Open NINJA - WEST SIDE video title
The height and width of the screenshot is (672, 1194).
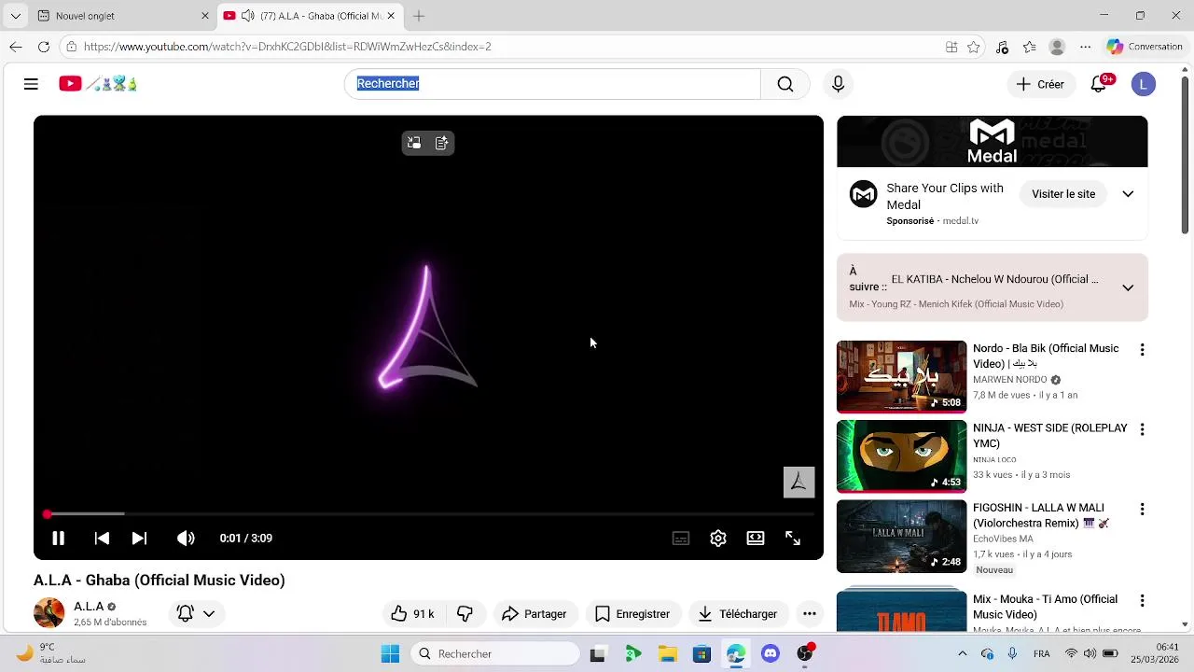[x=1049, y=436]
